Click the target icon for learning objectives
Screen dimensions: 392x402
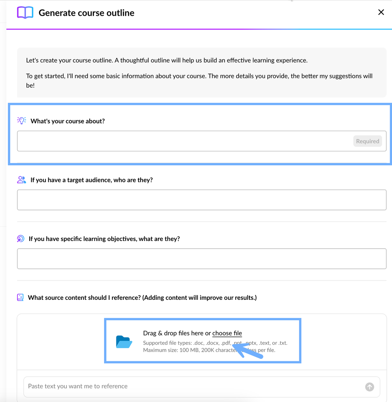[20, 239]
